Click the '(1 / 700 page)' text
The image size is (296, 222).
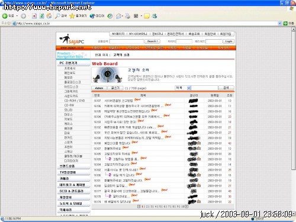(136, 88)
